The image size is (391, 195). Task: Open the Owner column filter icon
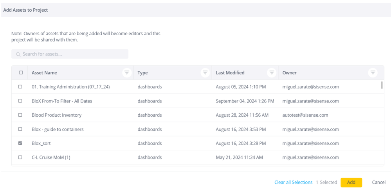373,73
